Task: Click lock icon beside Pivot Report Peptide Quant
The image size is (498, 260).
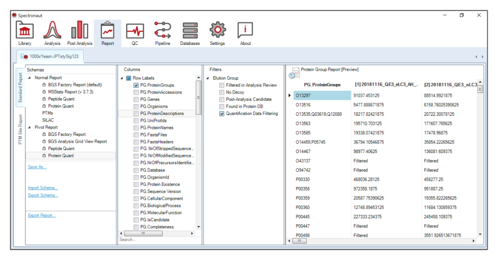Action: [44, 149]
